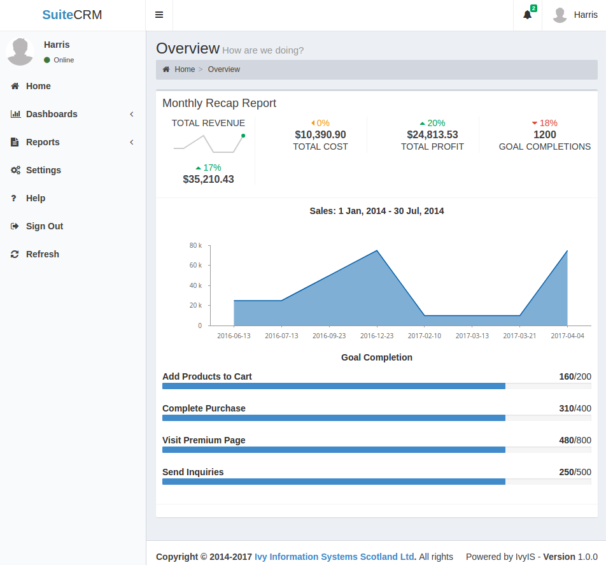Click Harris's avatar in the sidebar
The image size is (606, 565).
point(20,52)
